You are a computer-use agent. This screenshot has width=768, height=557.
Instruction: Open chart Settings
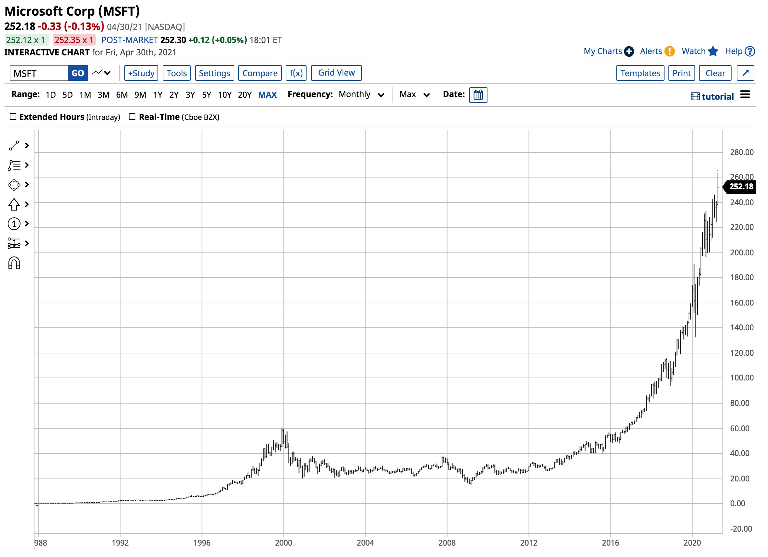tap(215, 73)
